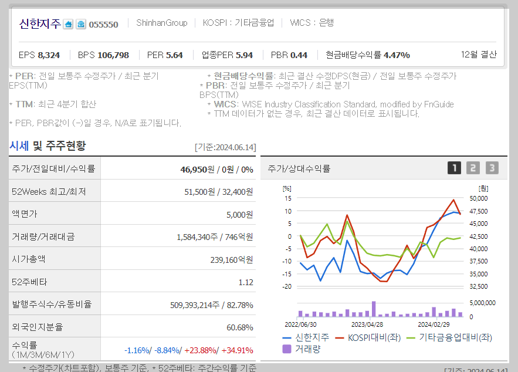Toggle 기타금융업대비(좌) green legend item
This screenshot has width=518, height=372.
tap(449, 337)
